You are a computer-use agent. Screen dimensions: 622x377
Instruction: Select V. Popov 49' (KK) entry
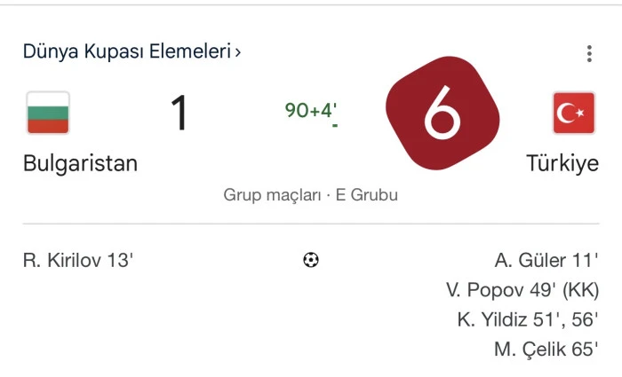[522, 290]
